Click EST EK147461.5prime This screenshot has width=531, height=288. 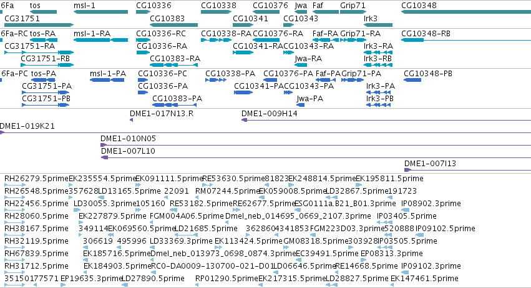(x=392, y=285)
